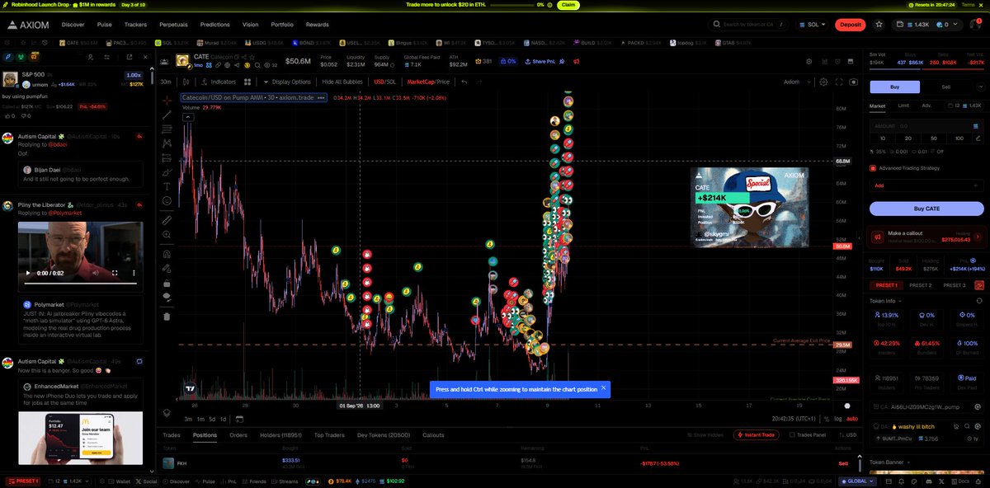The image size is (990, 488).
Task: Select the ruler measure tool
Action: click(167, 220)
